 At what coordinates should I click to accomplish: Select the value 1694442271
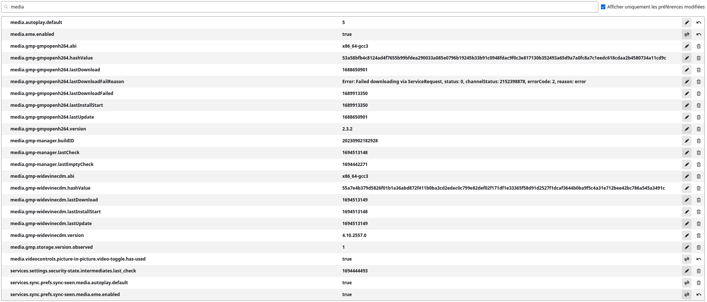click(x=355, y=164)
